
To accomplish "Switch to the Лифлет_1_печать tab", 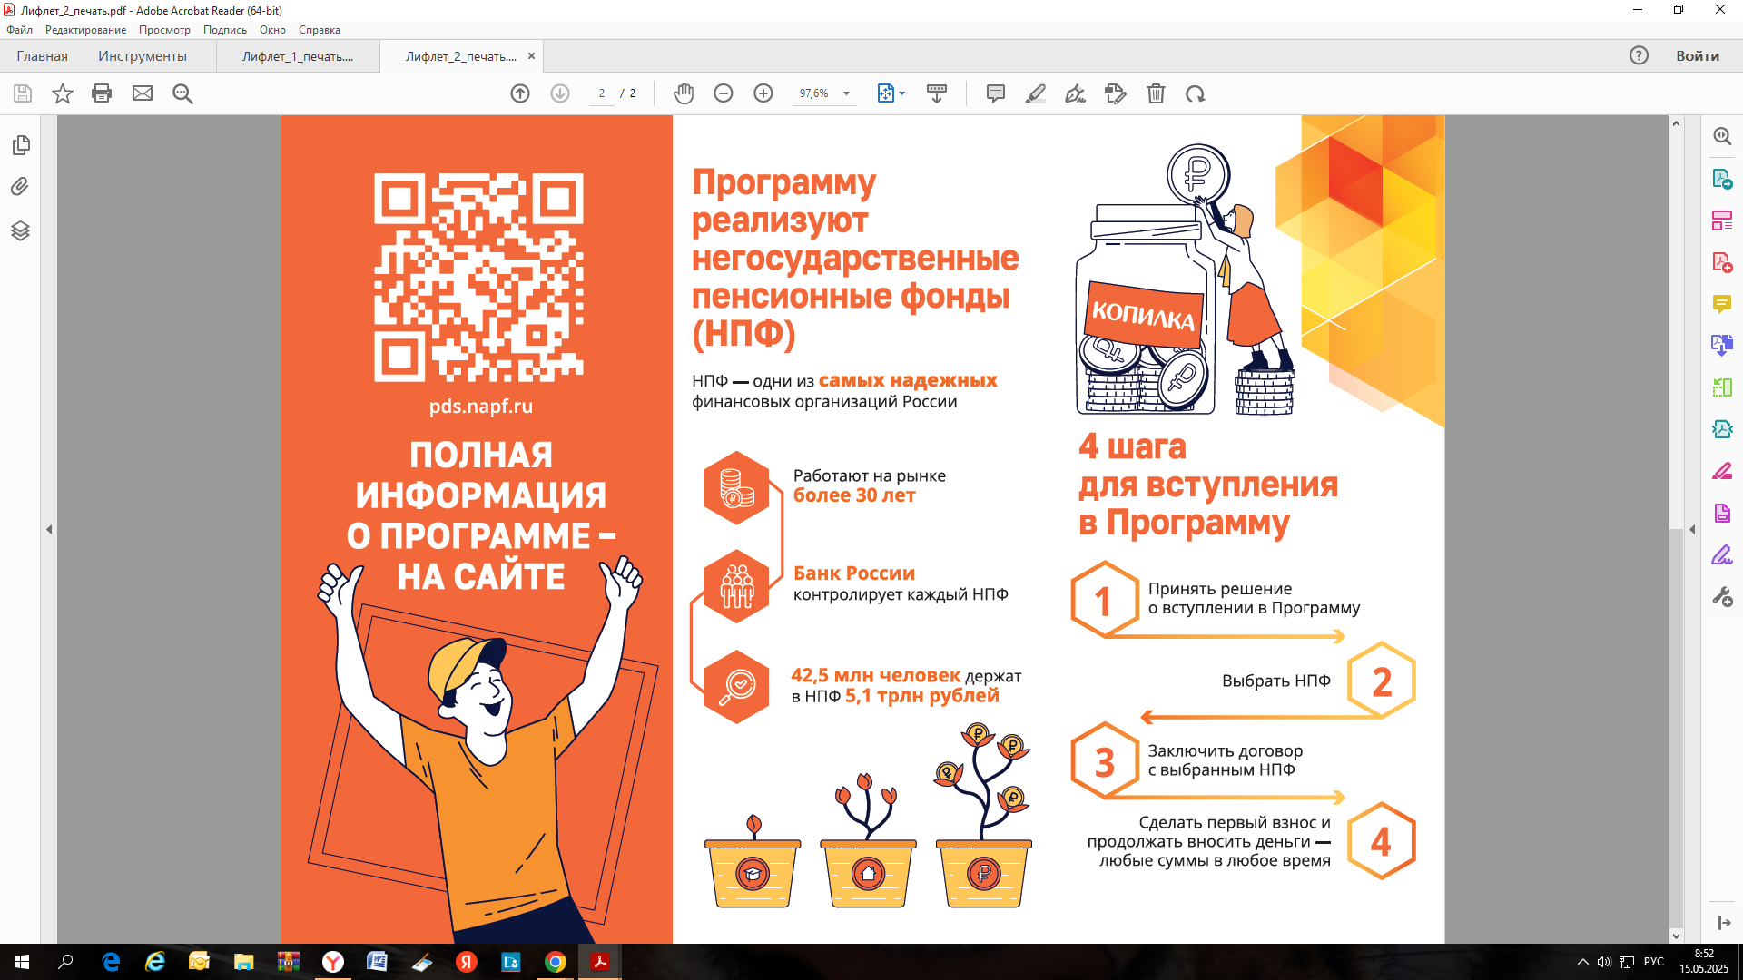I will coord(299,55).
